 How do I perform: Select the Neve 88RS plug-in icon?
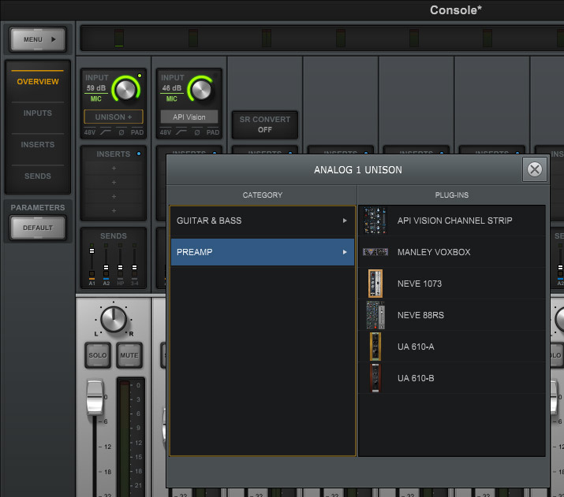coord(375,315)
